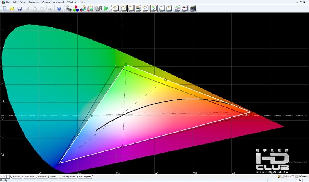Close current tab with X button near tabs
This screenshot has height=182, width=309.
2,177
